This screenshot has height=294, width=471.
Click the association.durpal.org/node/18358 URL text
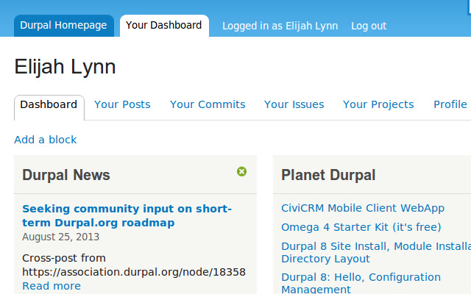click(134, 272)
